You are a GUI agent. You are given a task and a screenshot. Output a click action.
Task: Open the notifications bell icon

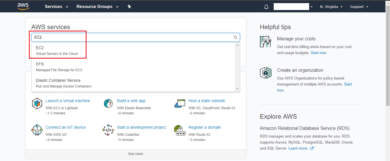tap(266, 7)
